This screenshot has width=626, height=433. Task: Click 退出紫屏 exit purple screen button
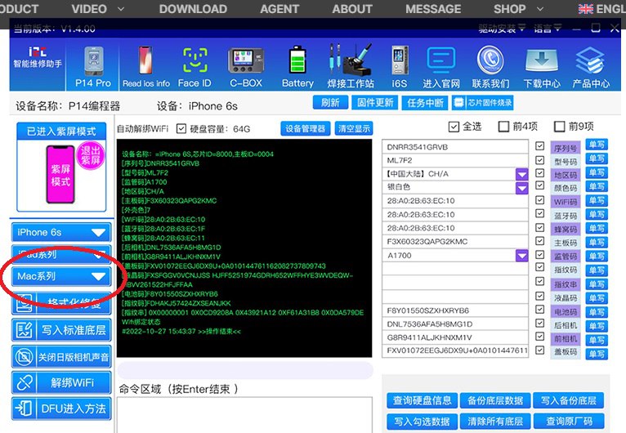coord(91,155)
